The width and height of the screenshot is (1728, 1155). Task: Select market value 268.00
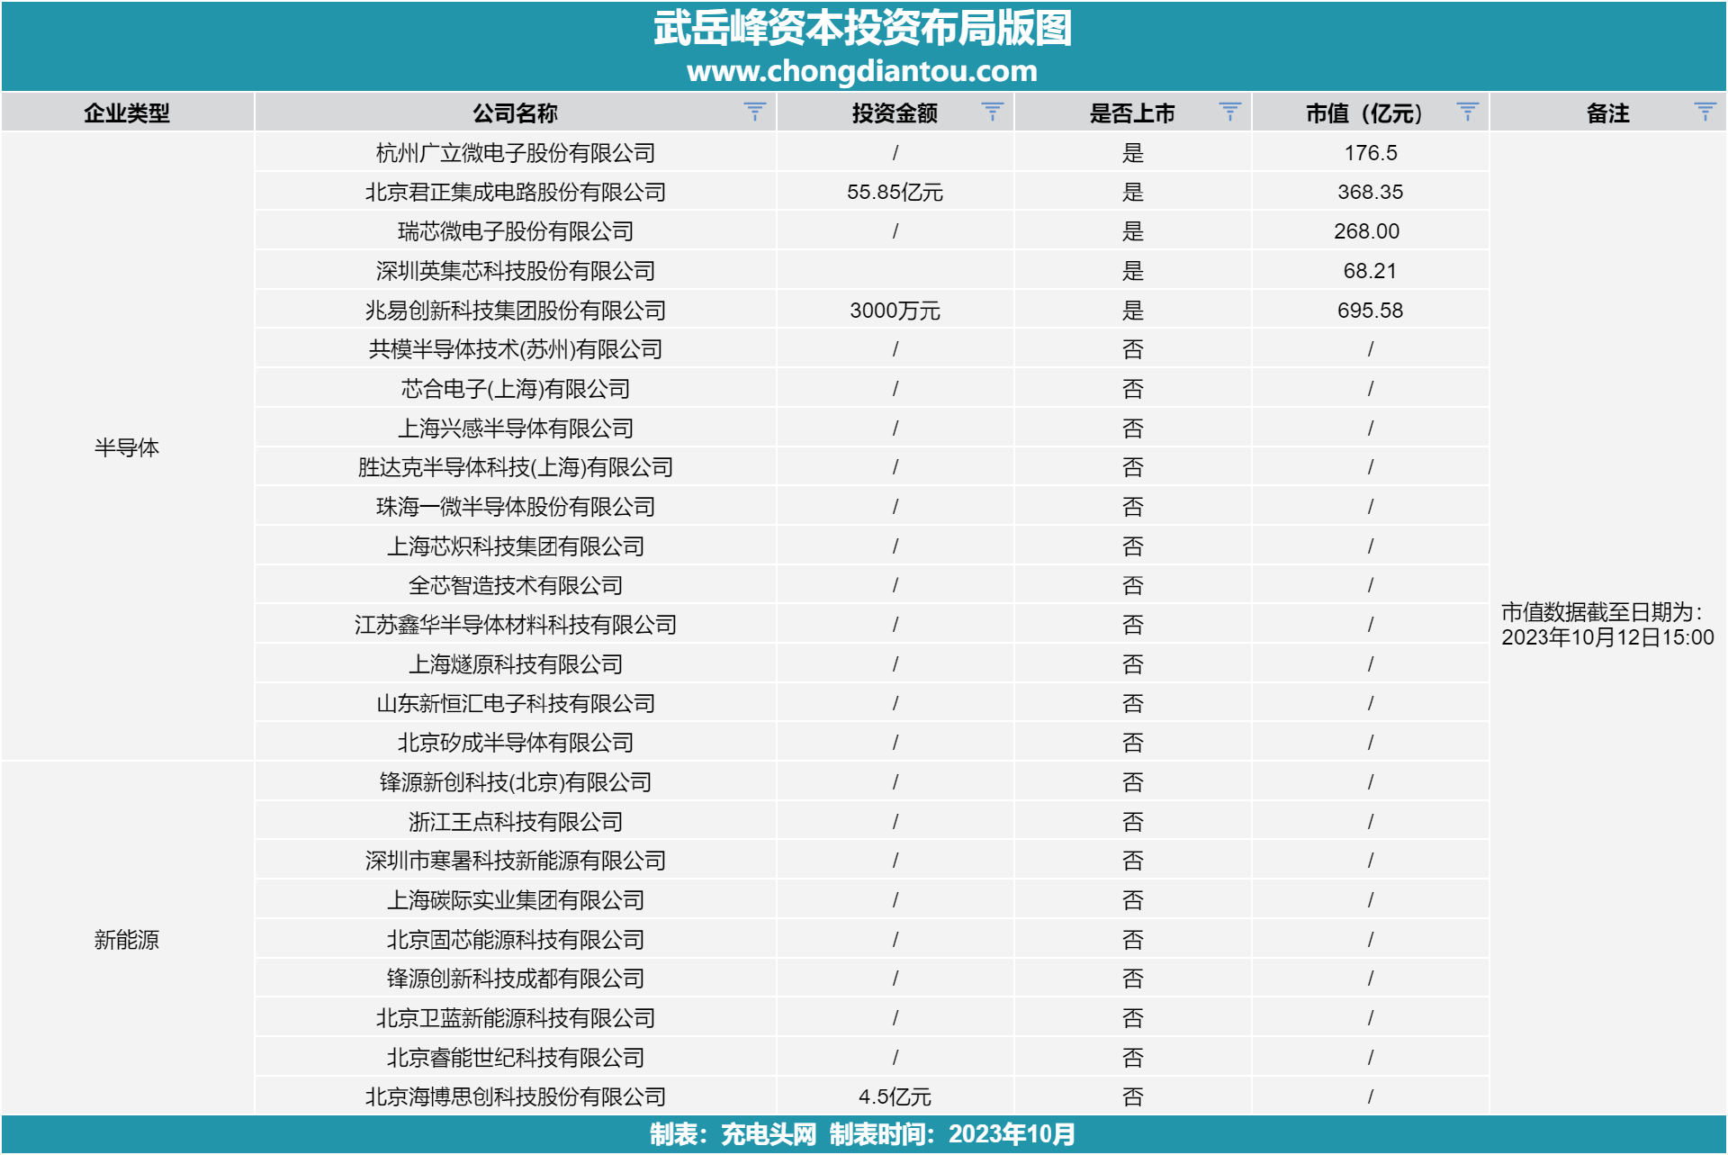point(1370,231)
